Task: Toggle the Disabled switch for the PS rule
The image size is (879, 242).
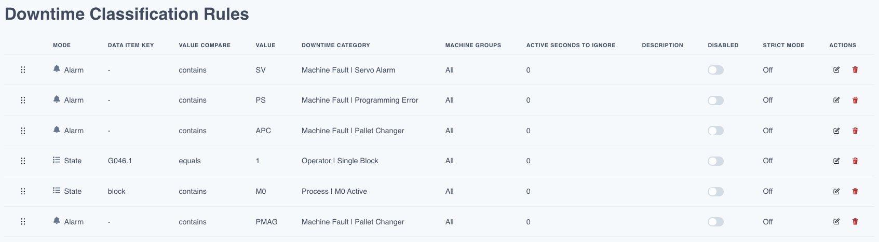Action: click(x=715, y=100)
